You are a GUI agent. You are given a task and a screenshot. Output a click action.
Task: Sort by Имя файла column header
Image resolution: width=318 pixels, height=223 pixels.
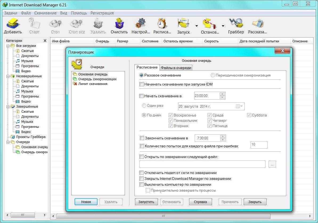coord(72,41)
